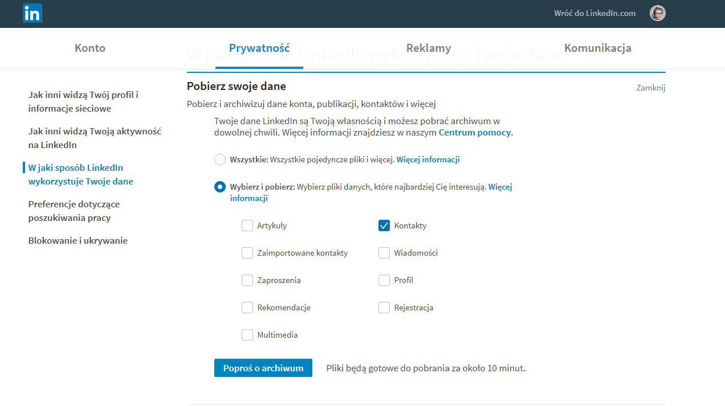Viewport: 725px width, 406px height.
Task: Open Jak inni widzą Twój profil section
Action: click(x=84, y=101)
